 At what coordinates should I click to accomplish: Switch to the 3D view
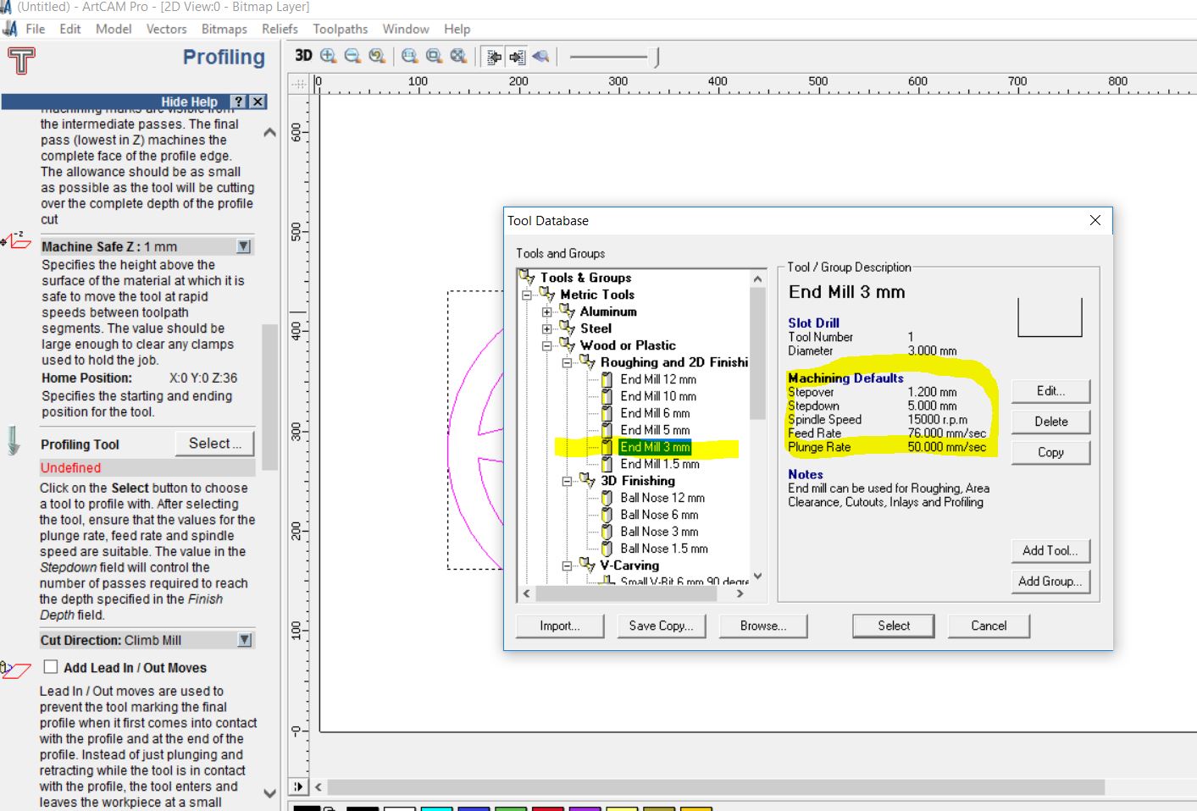(303, 56)
